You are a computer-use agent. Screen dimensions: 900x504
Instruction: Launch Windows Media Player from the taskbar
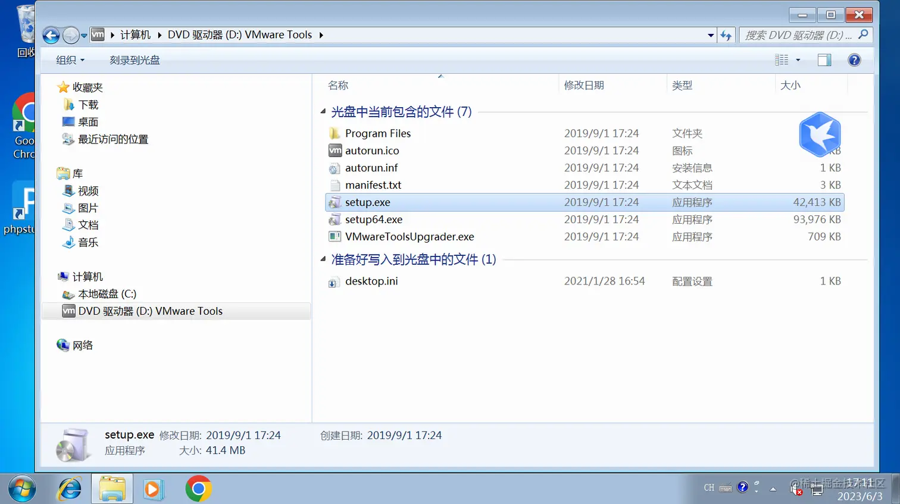[x=154, y=488]
